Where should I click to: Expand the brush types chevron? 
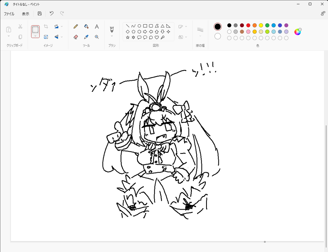[x=112, y=36]
